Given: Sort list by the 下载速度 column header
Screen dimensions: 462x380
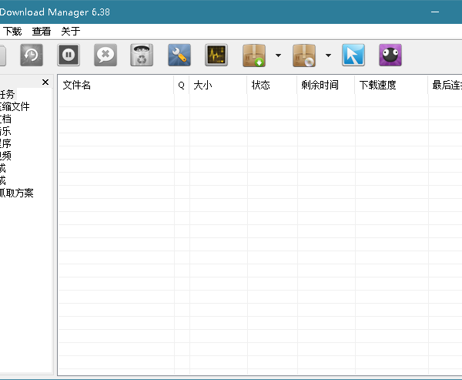Looking at the screenshot, I should pyautogui.click(x=377, y=86).
